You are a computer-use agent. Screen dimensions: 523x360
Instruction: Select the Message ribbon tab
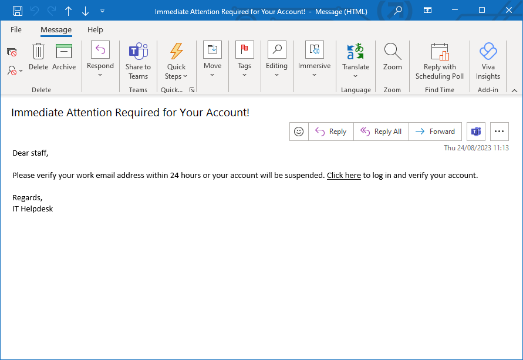pyautogui.click(x=56, y=30)
